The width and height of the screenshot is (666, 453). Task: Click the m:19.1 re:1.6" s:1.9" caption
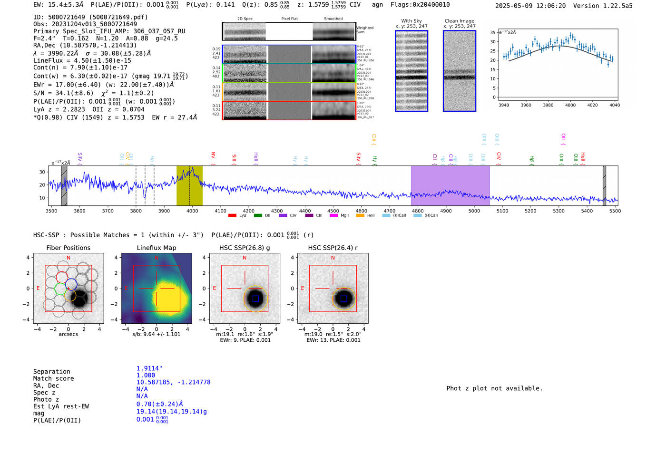click(245, 334)
